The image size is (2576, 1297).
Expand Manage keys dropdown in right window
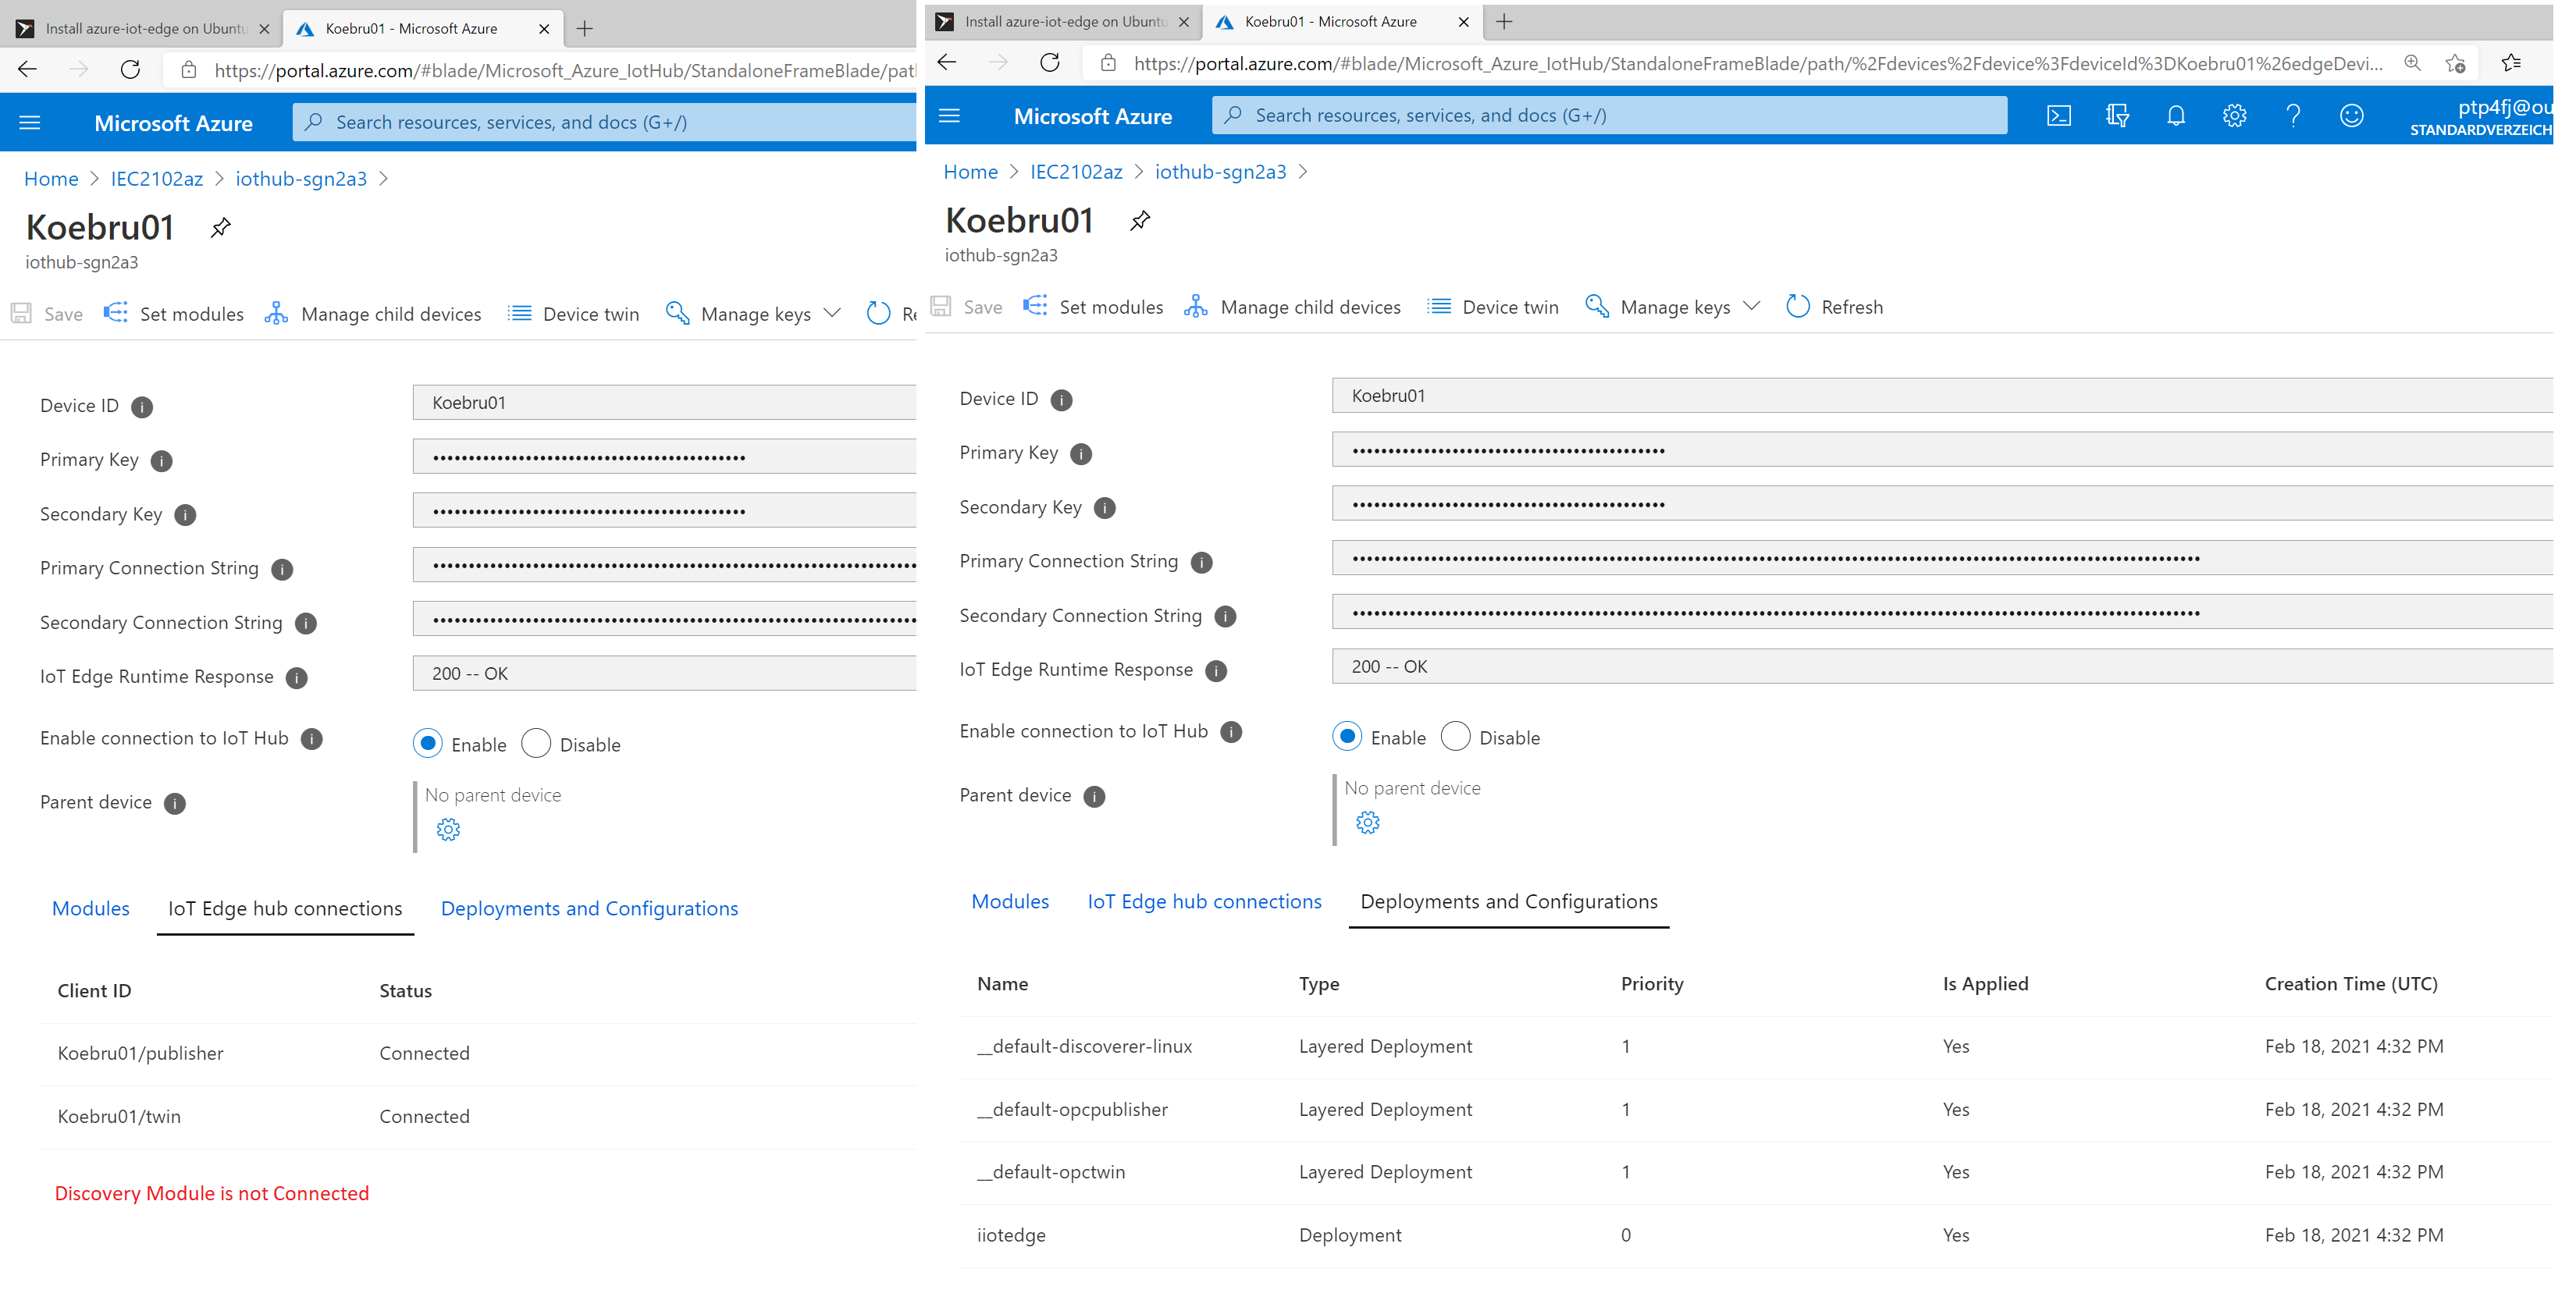pos(1751,307)
